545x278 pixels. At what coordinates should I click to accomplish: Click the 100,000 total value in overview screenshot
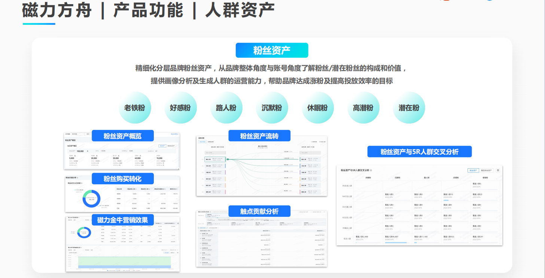pos(80,151)
